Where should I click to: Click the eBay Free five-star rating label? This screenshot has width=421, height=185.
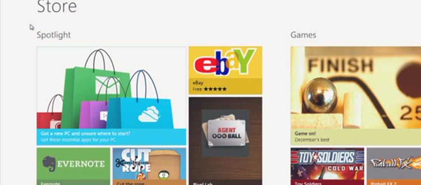209,89
